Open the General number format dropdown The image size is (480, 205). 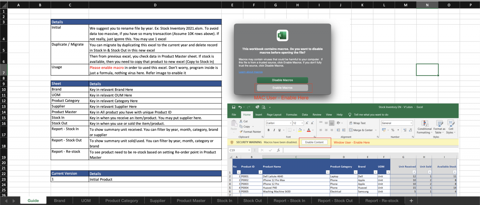pyautogui.click(x=411, y=123)
